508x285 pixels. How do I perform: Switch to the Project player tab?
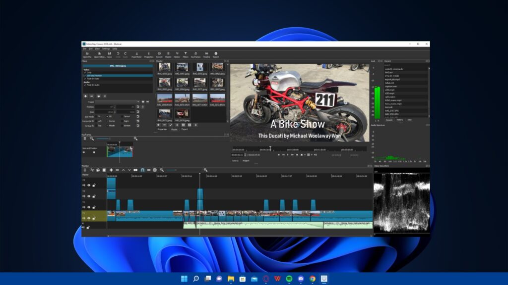(x=246, y=161)
